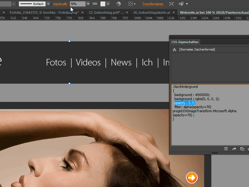
Task: Click the isolate selected object icon
Action: [171, 4]
